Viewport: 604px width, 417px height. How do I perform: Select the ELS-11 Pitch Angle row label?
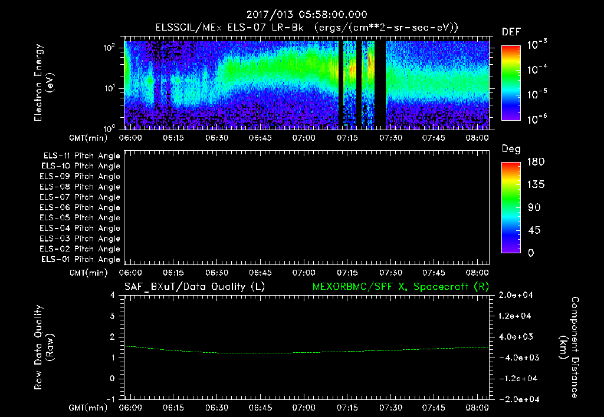(81, 156)
